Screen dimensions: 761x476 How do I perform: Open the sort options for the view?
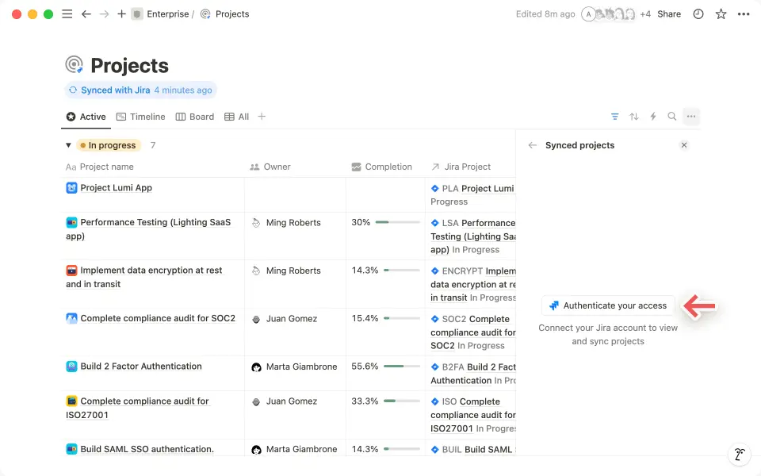click(634, 116)
